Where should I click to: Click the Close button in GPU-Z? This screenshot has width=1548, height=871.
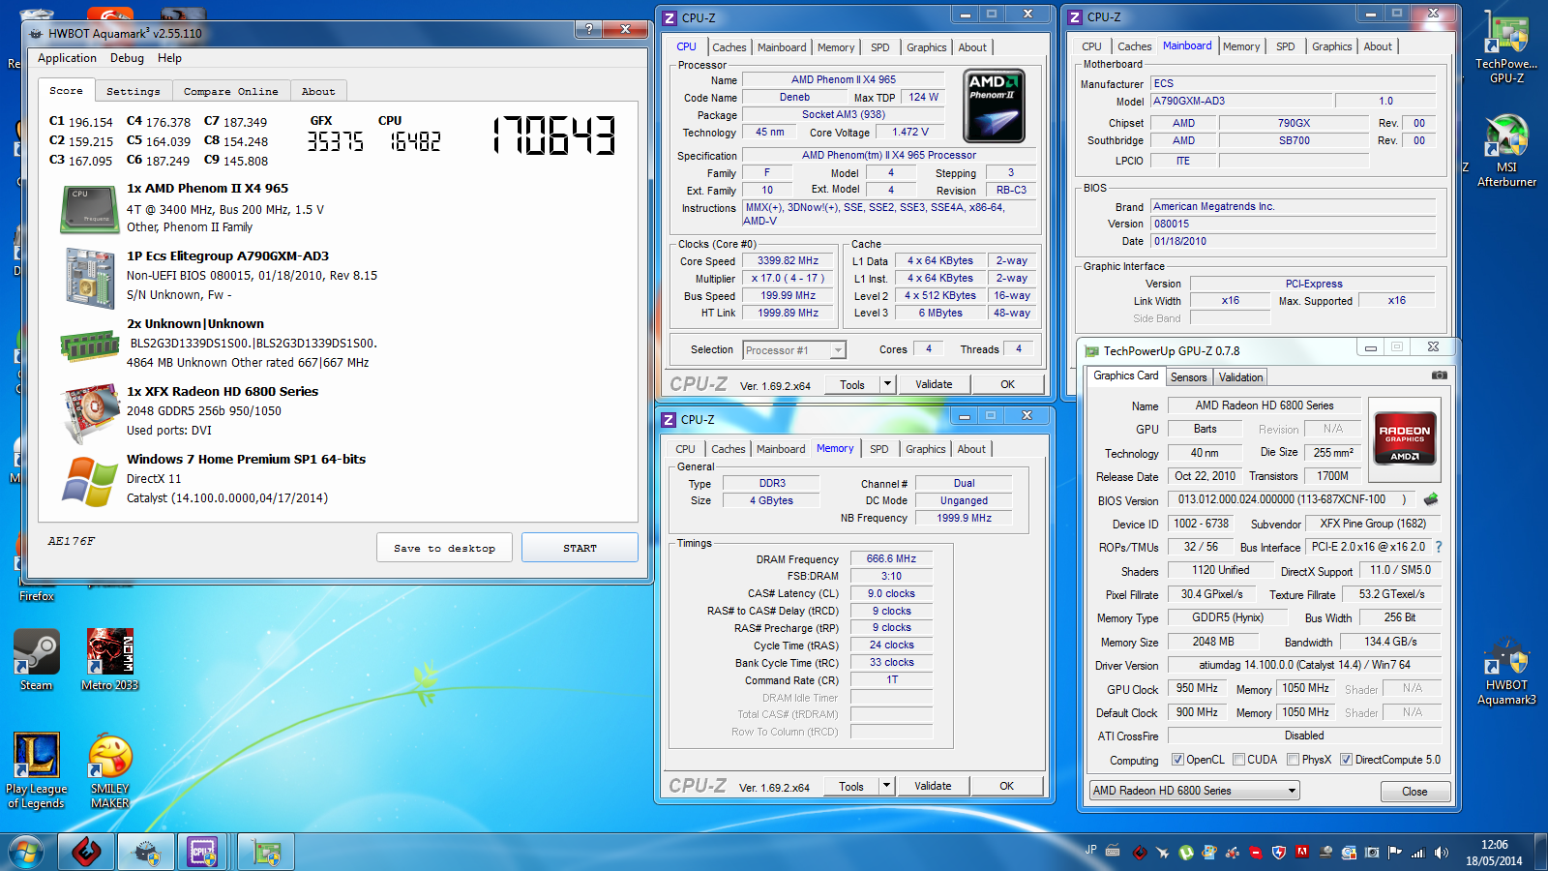tap(1414, 792)
